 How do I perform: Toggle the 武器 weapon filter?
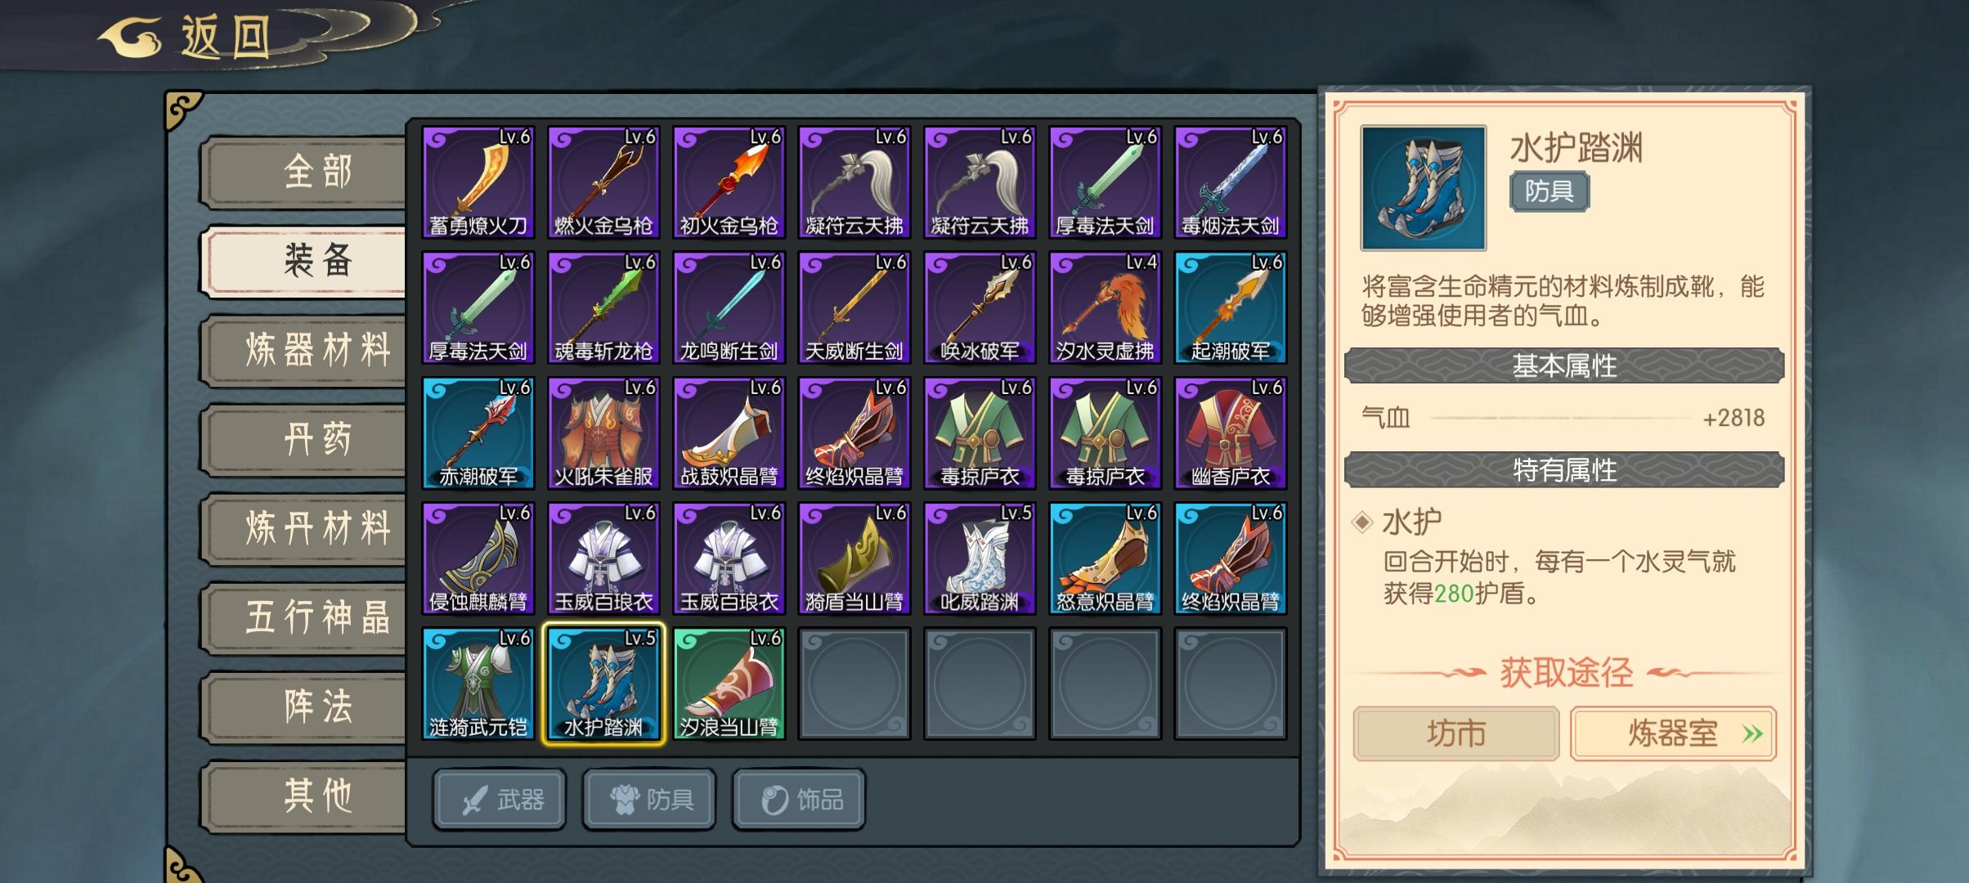pos(500,799)
